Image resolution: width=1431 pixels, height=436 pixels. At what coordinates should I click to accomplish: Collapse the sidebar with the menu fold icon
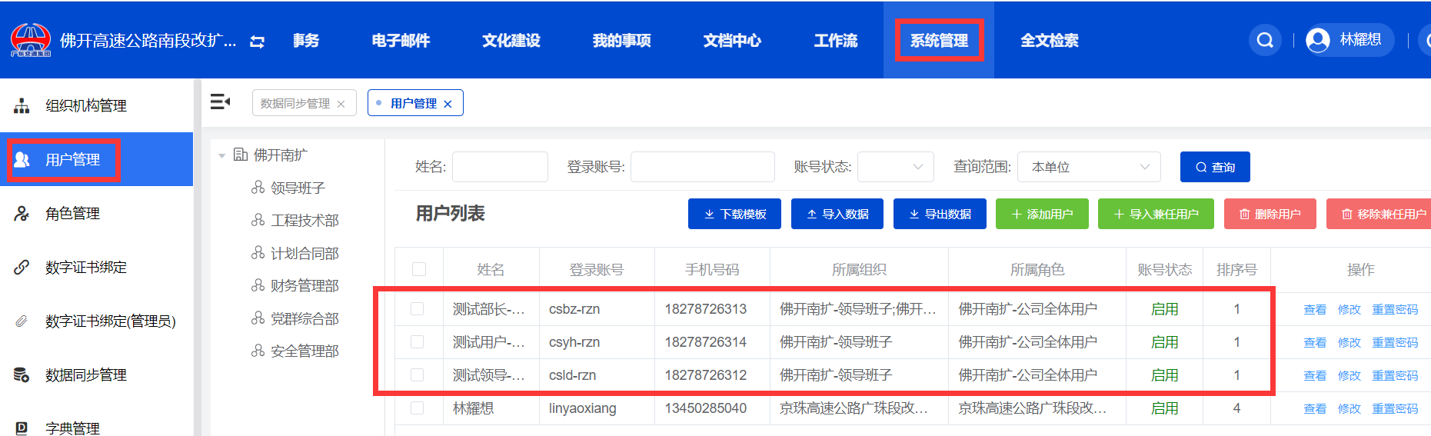coord(221,102)
